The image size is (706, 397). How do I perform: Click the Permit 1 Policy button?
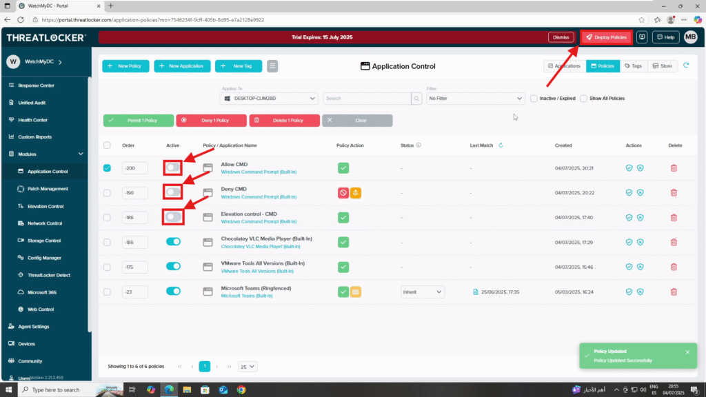(138, 120)
